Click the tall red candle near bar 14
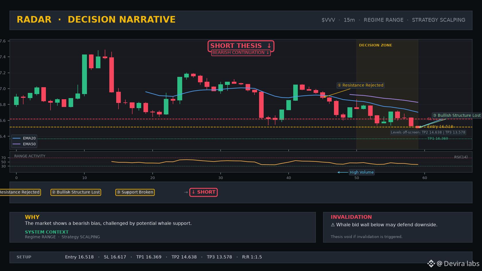 [112, 75]
